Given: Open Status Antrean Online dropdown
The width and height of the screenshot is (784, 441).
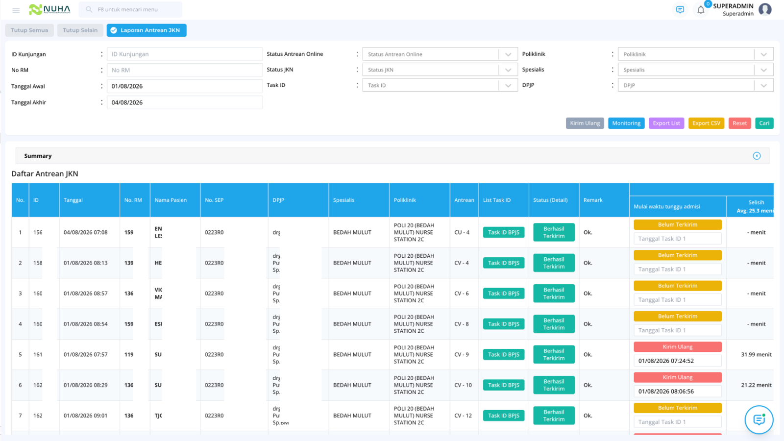Looking at the screenshot, I should pos(440,54).
